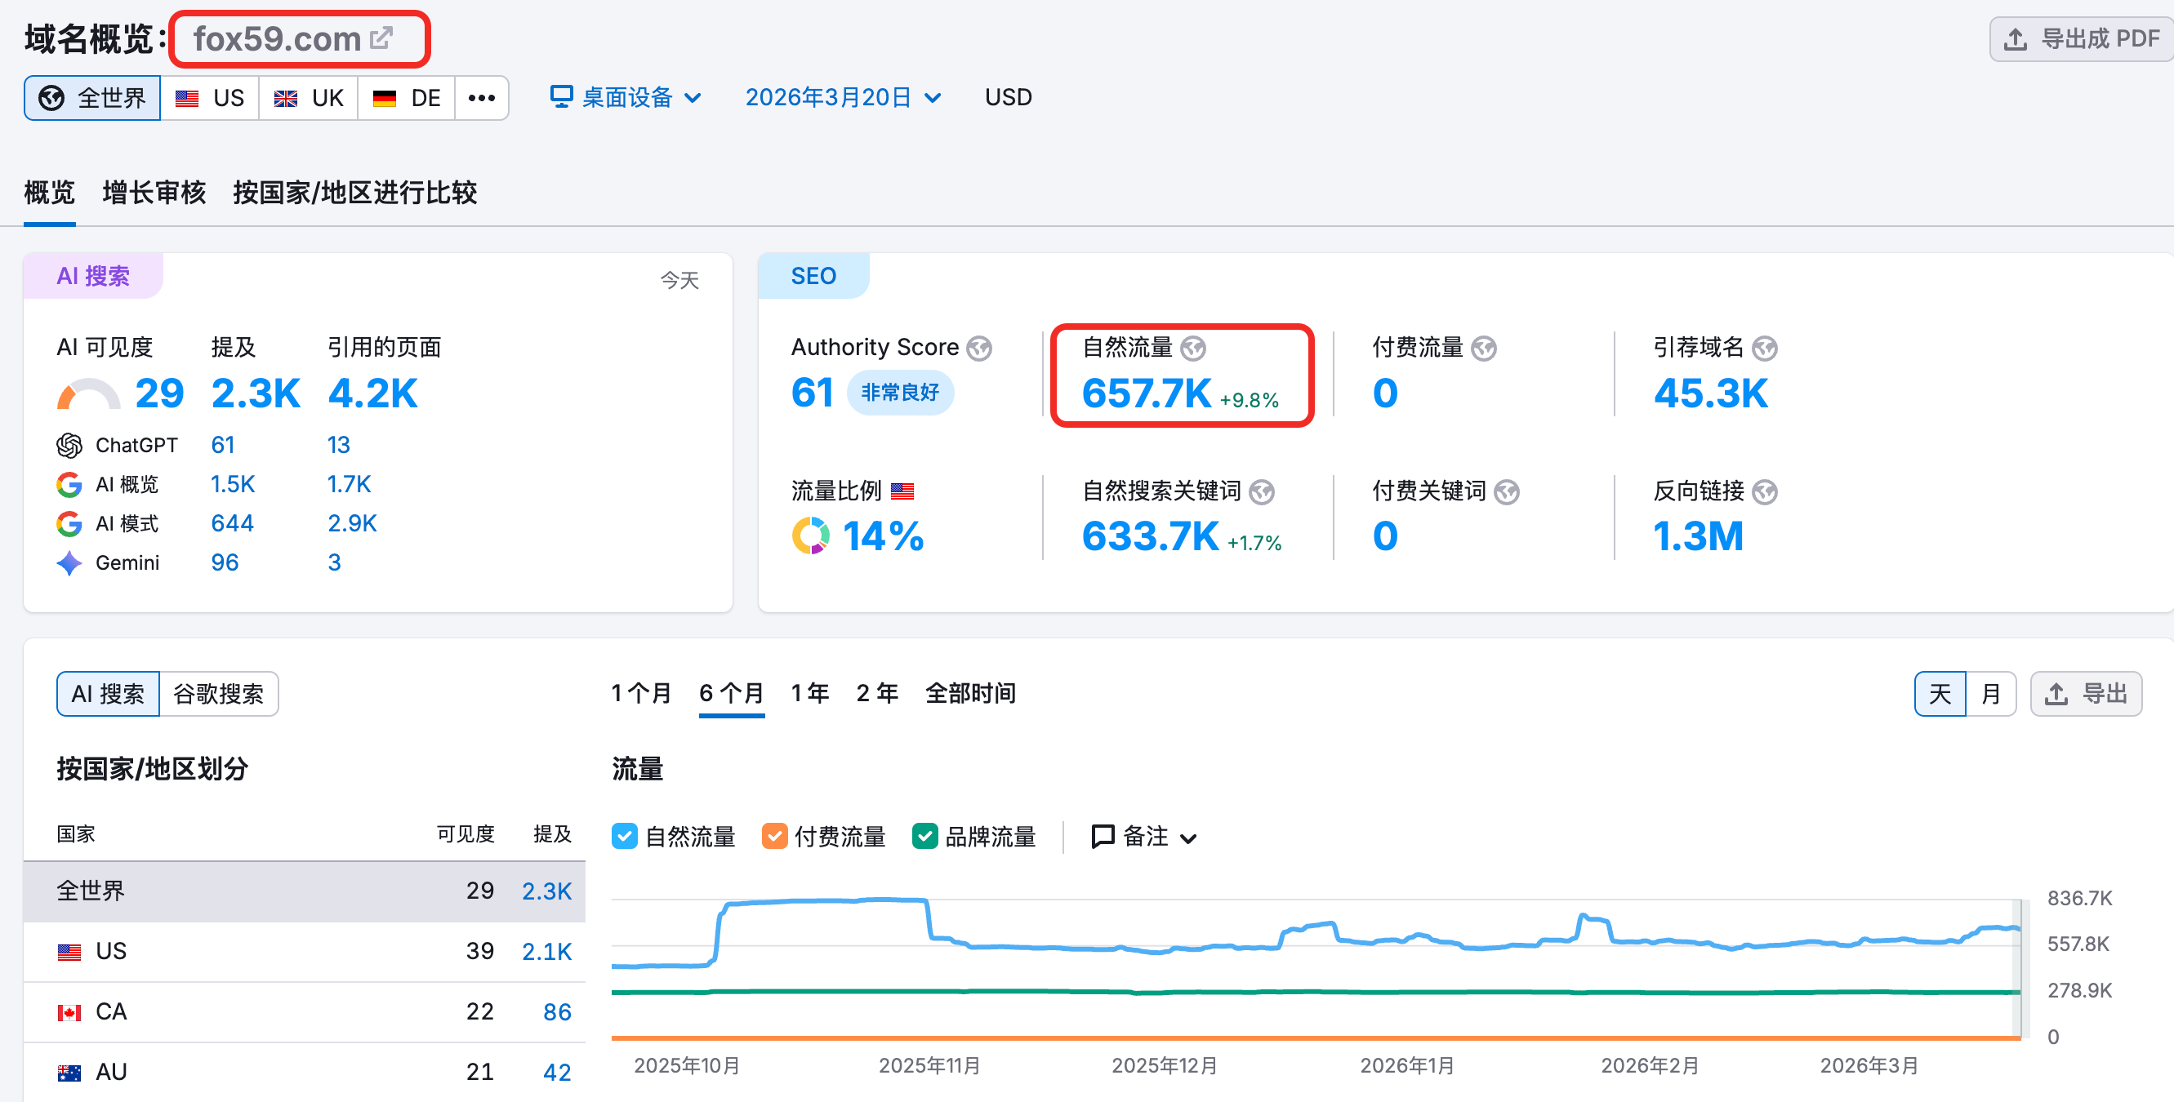Click the 导出成 PDF button
2174x1102 pixels.
pos(2081,39)
